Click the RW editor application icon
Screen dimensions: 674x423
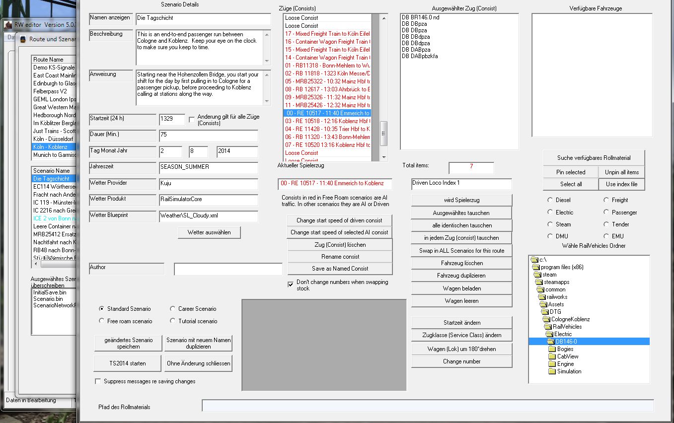(x=8, y=25)
